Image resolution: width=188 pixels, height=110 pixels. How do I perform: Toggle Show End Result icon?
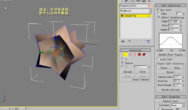coord(130,42)
